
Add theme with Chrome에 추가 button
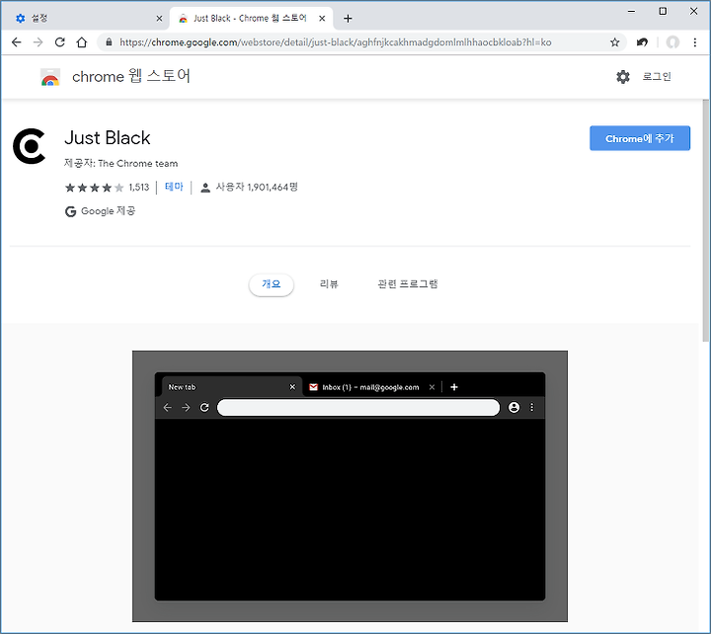640,138
